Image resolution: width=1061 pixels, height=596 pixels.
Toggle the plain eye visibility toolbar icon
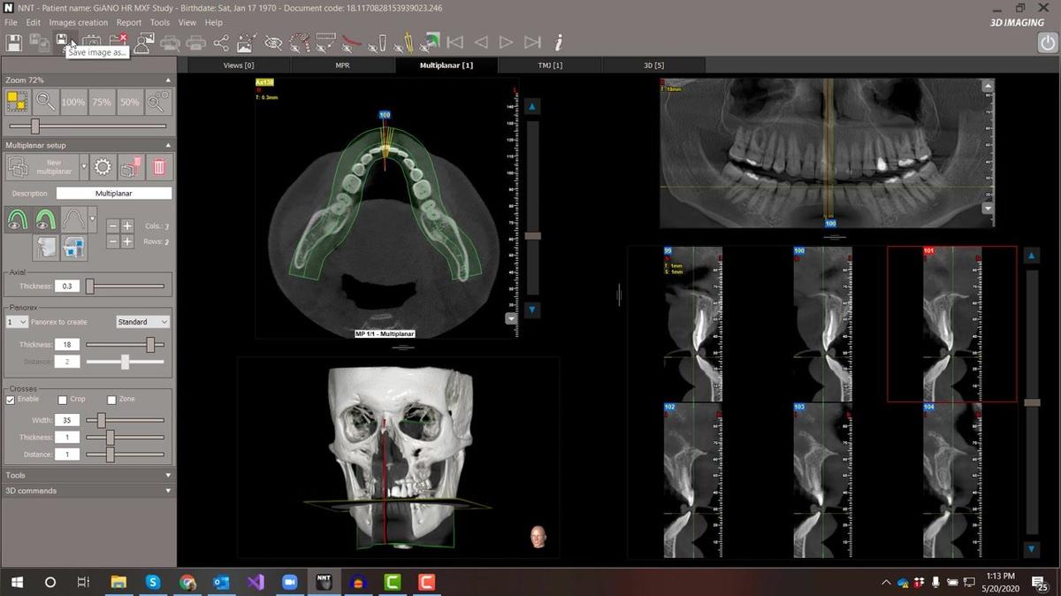point(272,42)
